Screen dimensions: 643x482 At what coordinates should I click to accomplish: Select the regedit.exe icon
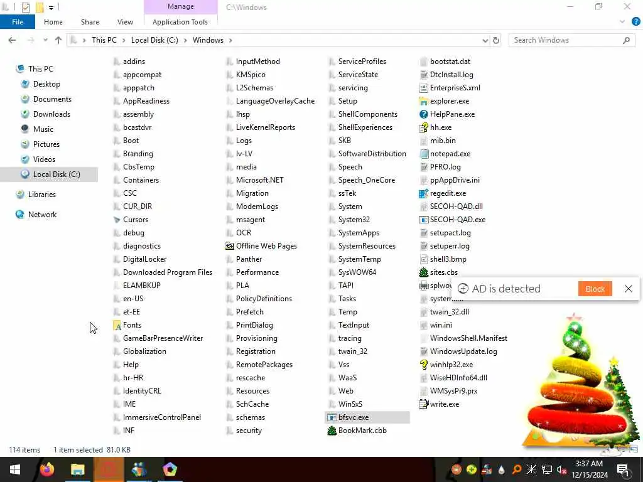[x=424, y=193]
